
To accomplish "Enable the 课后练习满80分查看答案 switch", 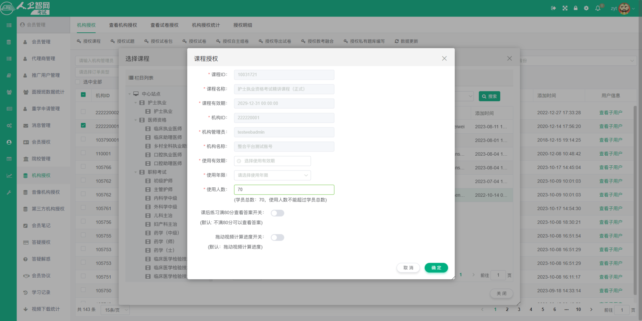I will [278, 213].
